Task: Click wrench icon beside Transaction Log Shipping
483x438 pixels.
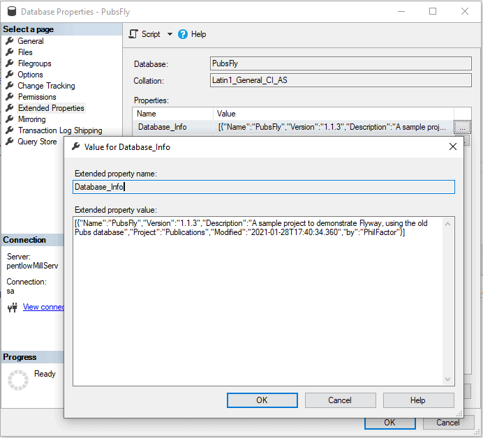Action: tap(10, 130)
